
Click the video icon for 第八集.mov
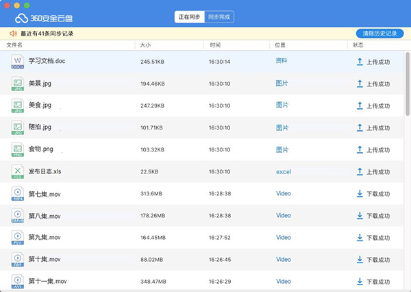pos(18,216)
